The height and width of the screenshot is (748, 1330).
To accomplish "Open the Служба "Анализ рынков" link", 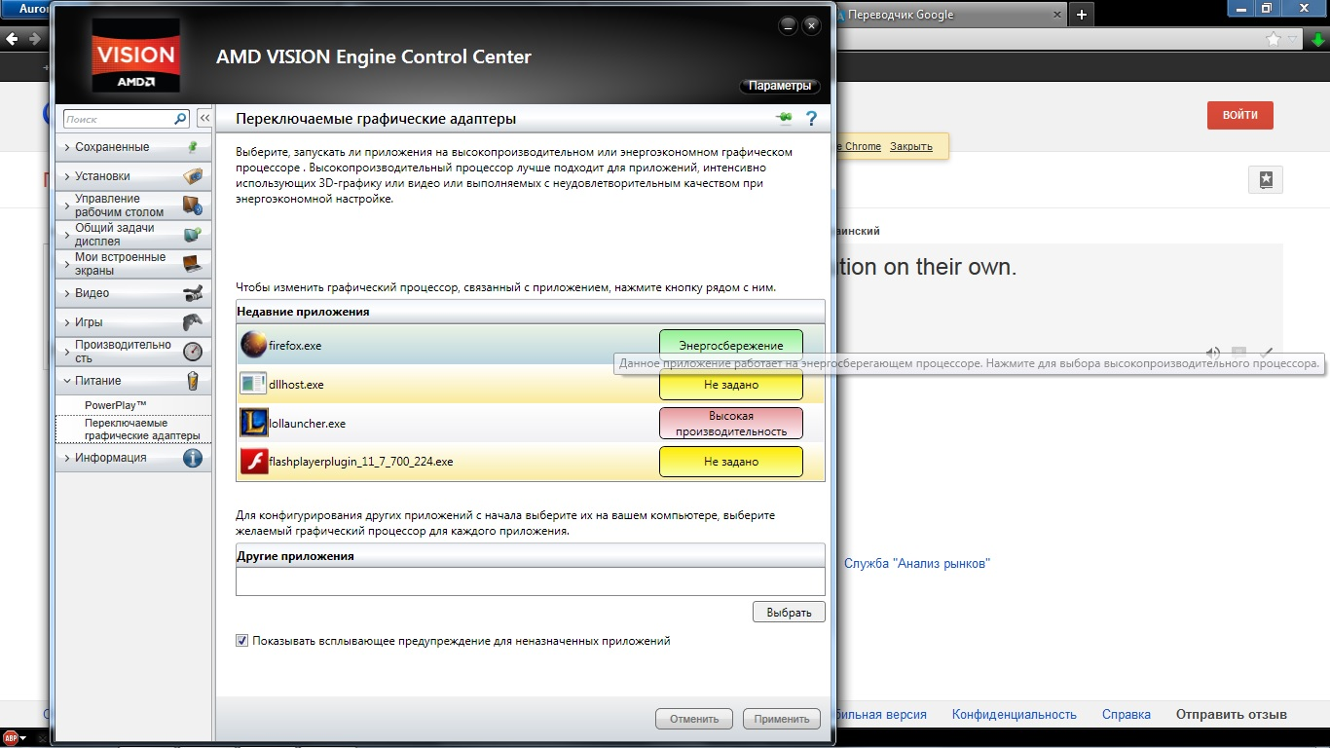I will coord(917,563).
